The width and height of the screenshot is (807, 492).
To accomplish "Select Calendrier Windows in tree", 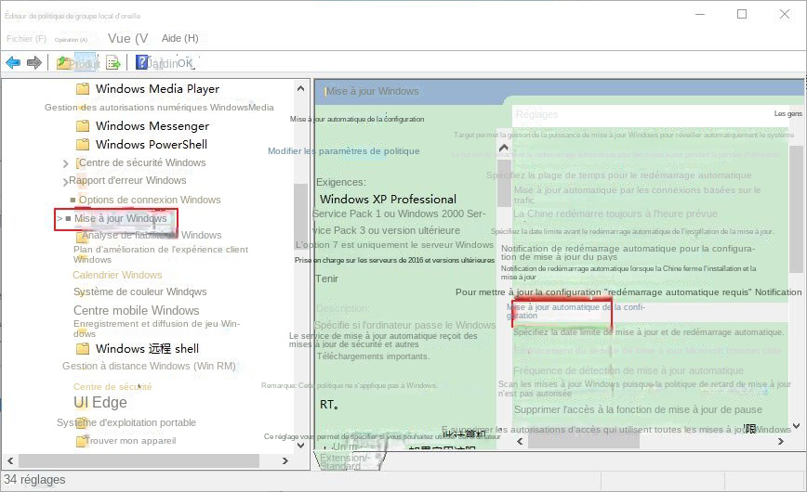I will pos(117,275).
